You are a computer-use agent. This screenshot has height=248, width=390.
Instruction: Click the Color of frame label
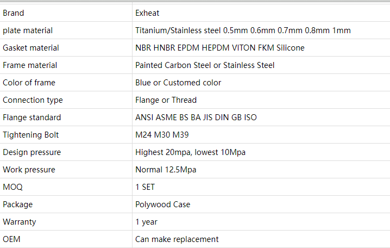point(29,83)
